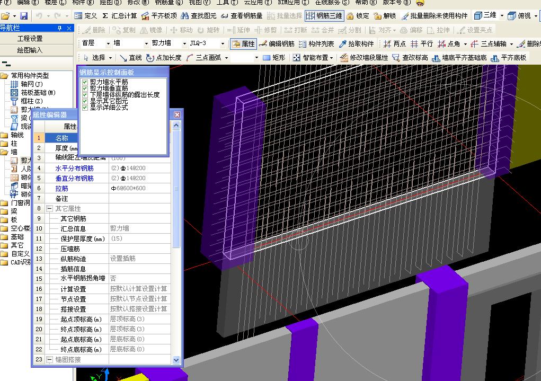The height and width of the screenshot is (381, 541).
Task: Open 查找图元 (find element) tool
Action: click(x=199, y=16)
